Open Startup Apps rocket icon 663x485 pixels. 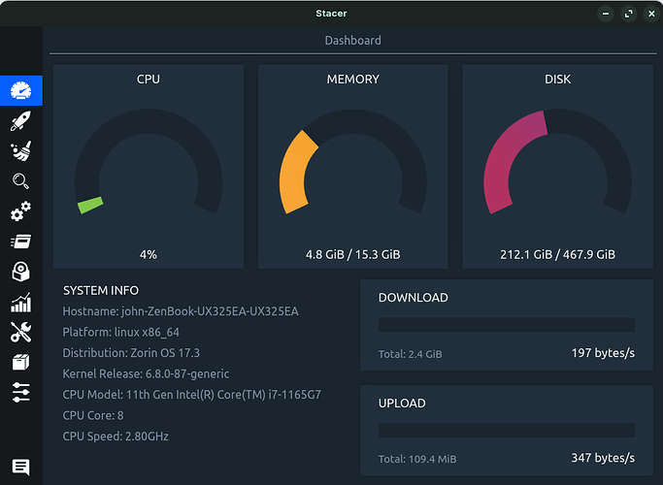tap(20, 121)
